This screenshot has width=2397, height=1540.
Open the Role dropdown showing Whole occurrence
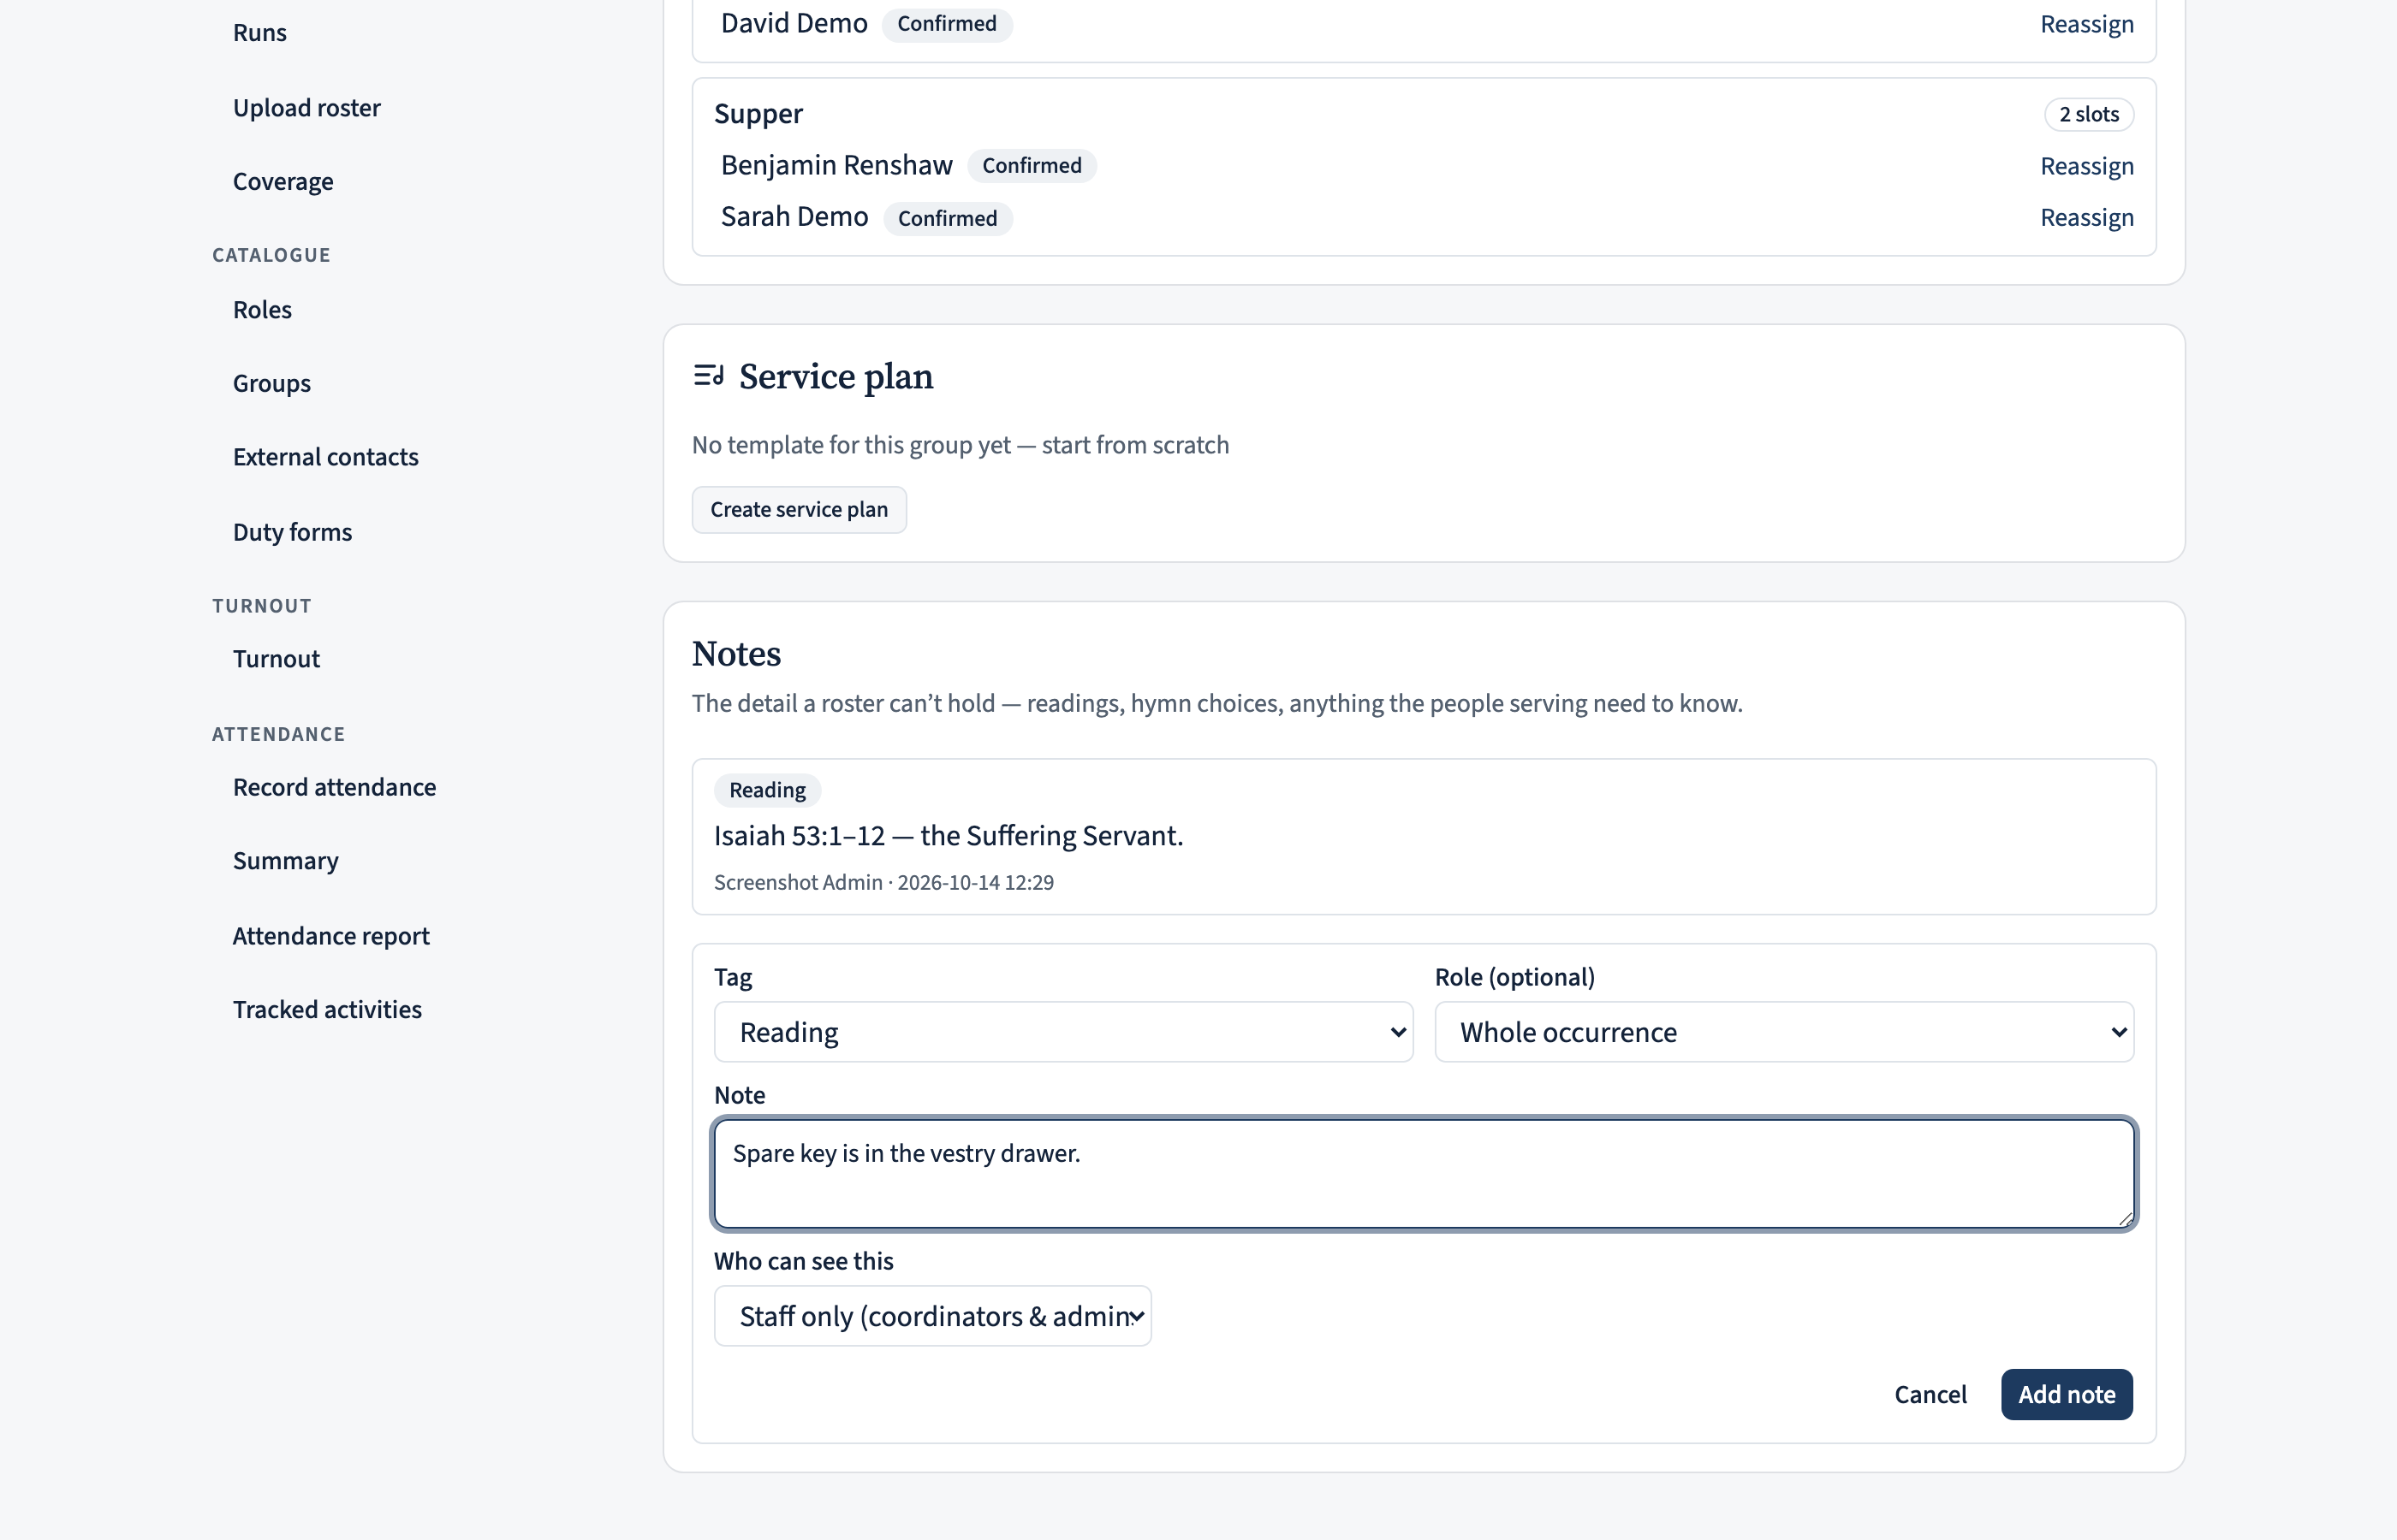pyautogui.click(x=1784, y=1032)
